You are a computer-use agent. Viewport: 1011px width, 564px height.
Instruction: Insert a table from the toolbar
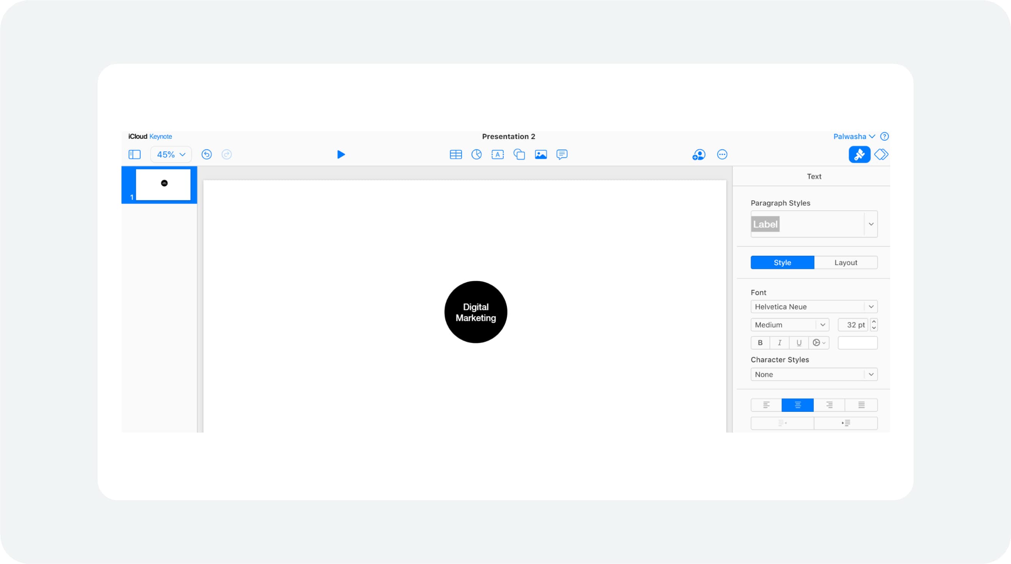point(456,154)
